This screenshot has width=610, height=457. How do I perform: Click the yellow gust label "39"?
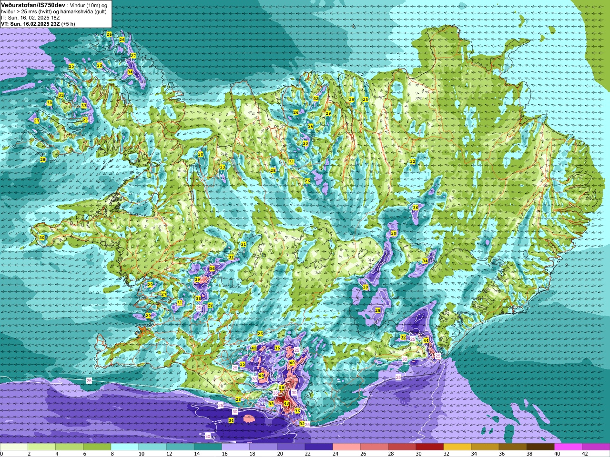click(197, 280)
